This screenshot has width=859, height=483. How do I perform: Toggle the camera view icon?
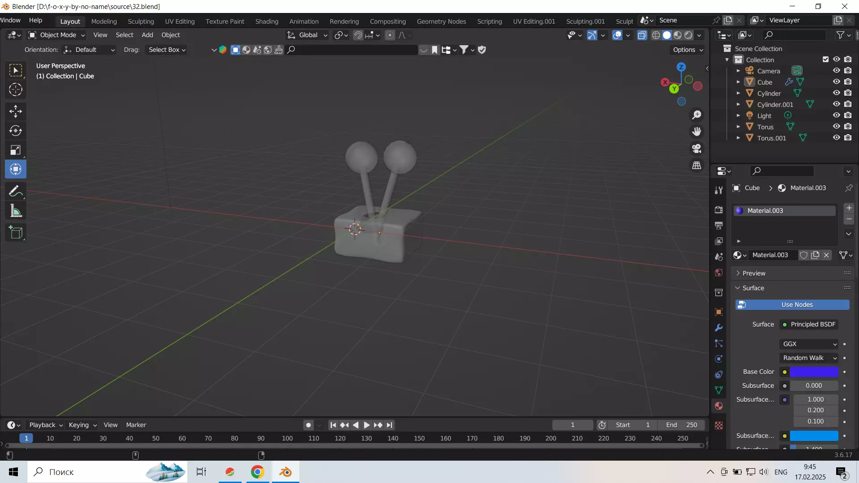click(x=697, y=148)
